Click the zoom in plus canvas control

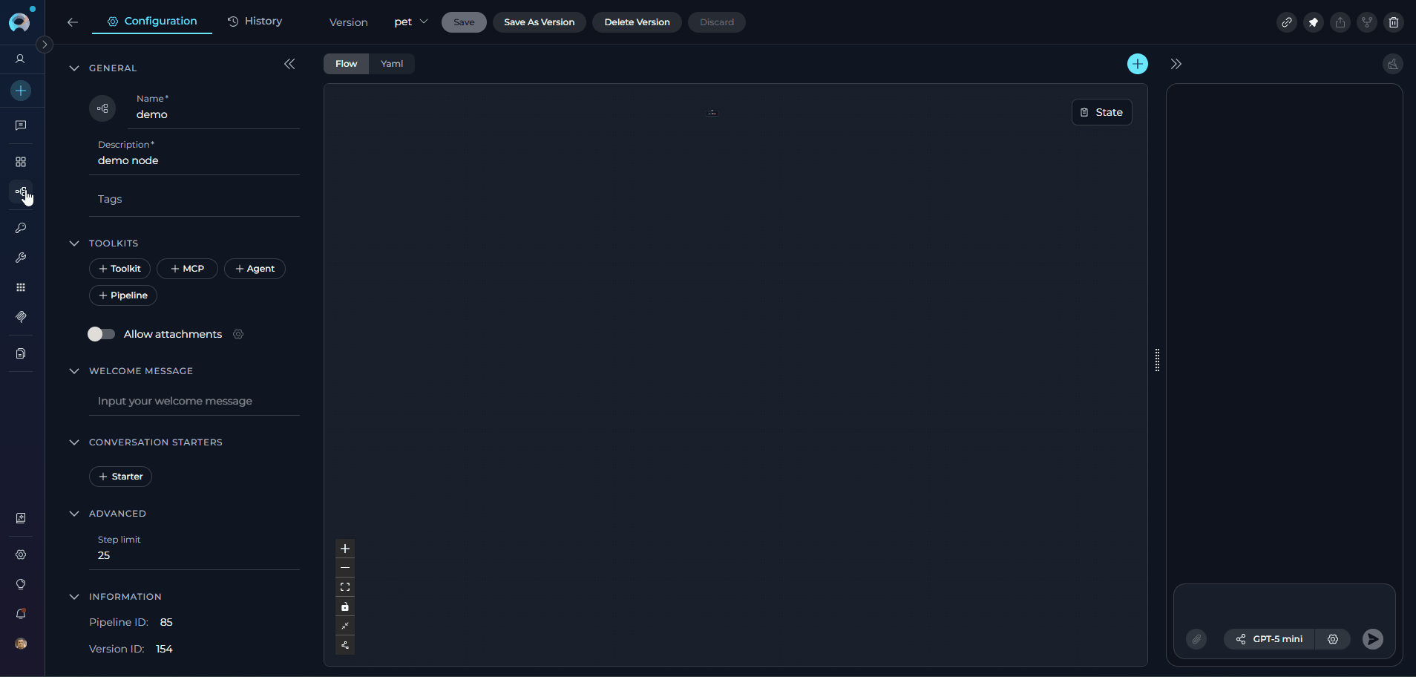(345, 549)
